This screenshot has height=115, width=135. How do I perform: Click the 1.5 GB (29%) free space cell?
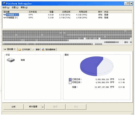coord(82,17)
